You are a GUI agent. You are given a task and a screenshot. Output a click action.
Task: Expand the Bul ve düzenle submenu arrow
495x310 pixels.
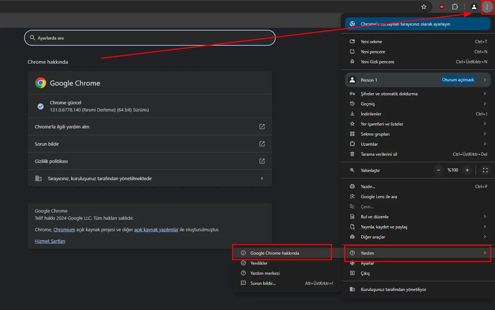tap(485, 216)
